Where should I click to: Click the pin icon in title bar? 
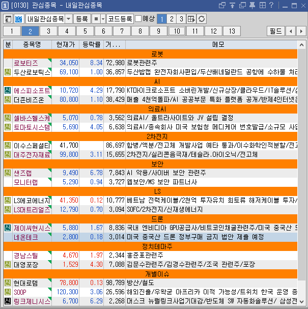pos(252,5)
